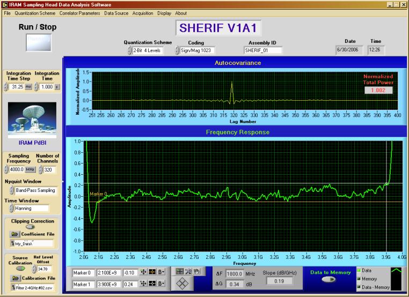Click the Filter 2-4GHz file path icon
409x297 pixels.
[13, 288]
